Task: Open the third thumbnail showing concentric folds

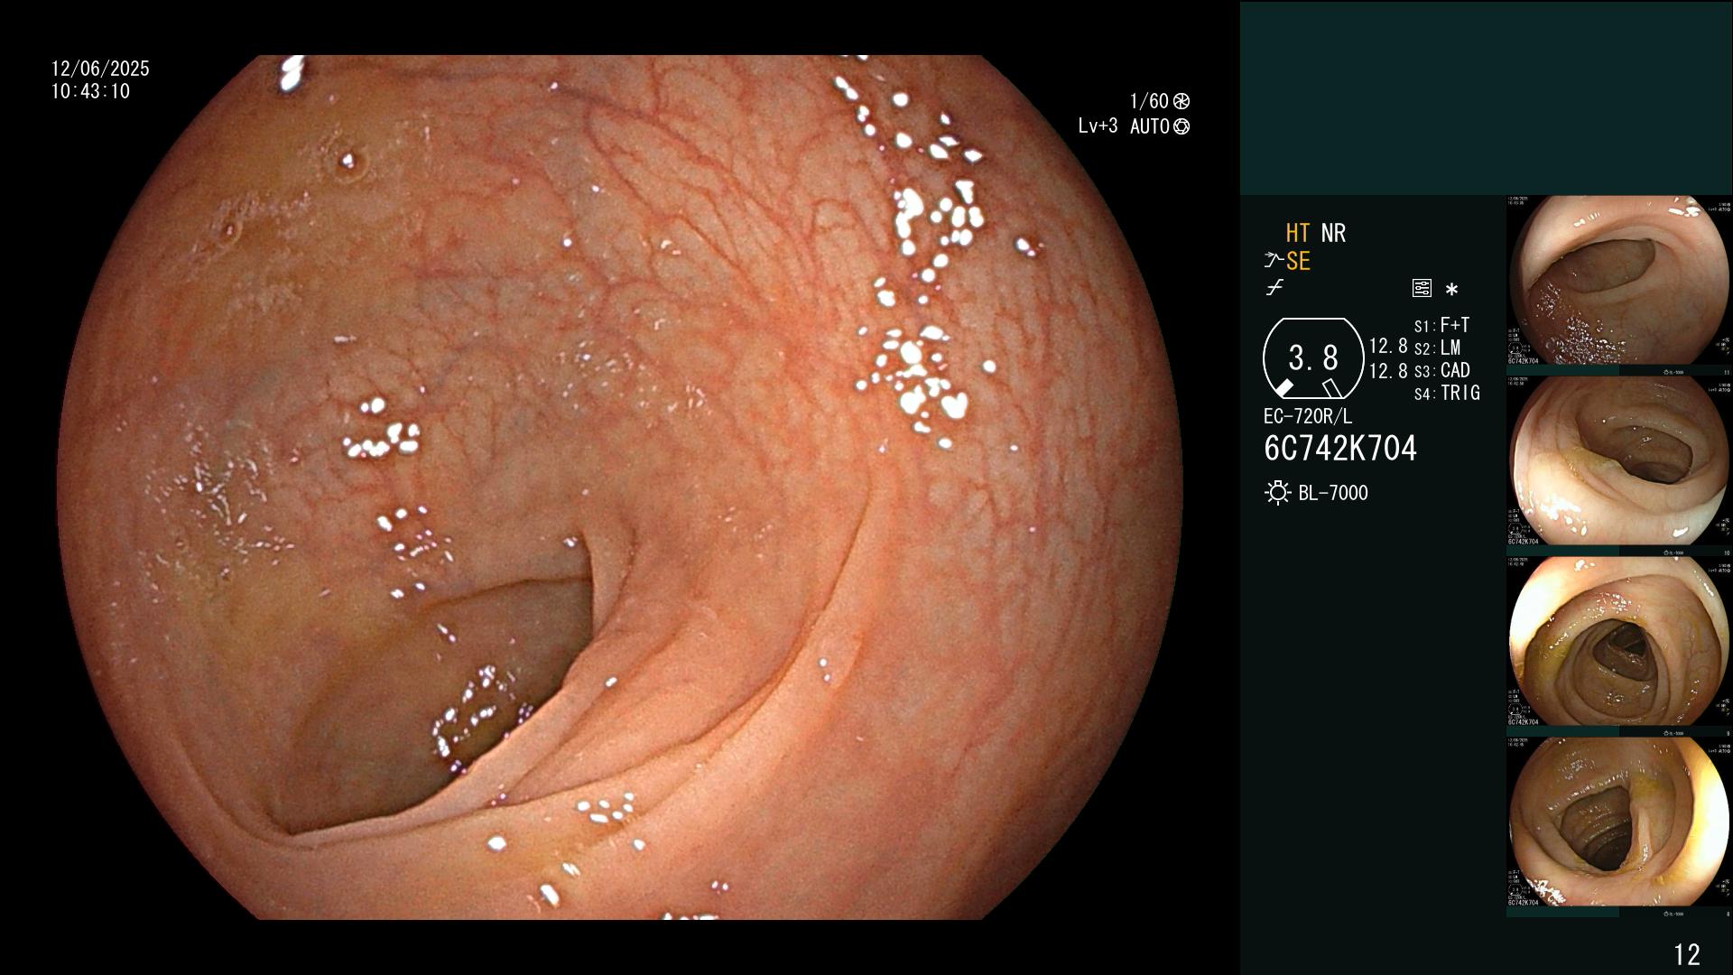Action: 1618,642
